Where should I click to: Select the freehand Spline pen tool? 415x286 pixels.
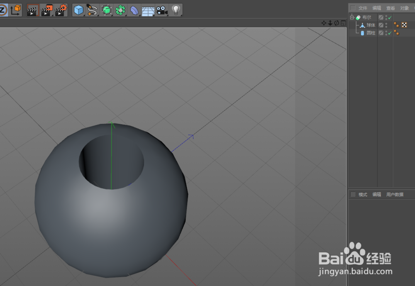tap(92, 10)
